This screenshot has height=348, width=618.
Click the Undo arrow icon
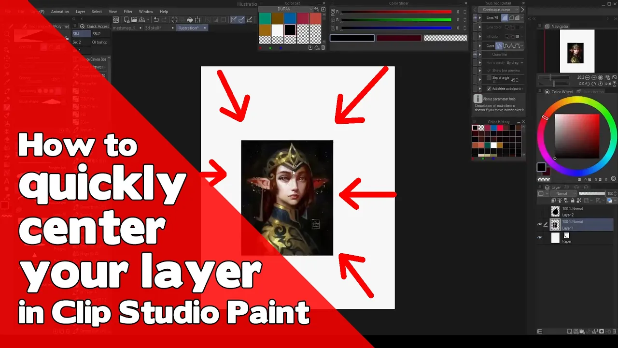(x=156, y=20)
